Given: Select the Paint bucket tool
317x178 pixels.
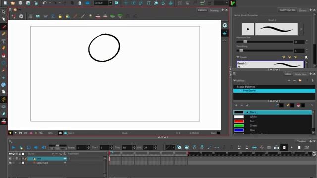Looking at the screenshot, I should [x=4, y=55].
